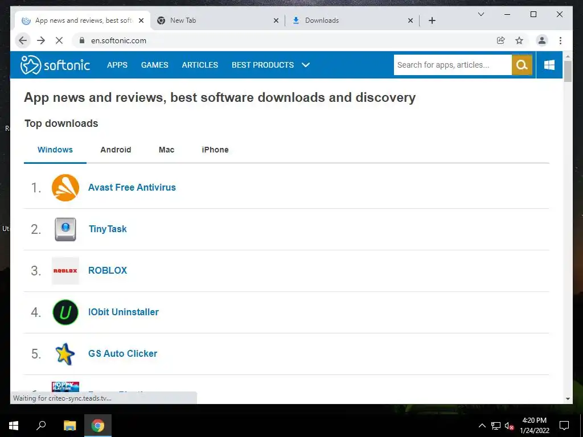The width and height of the screenshot is (583, 437).
Task: Open the TinyTask link
Action: [x=108, y=229]
